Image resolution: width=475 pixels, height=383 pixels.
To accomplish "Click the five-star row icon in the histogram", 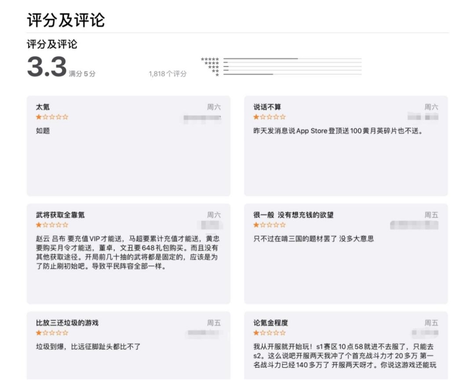I will [210, 59].
